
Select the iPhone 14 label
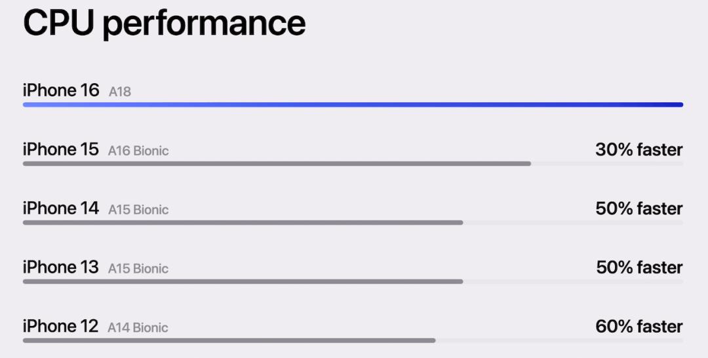click(x=61, y=209)
